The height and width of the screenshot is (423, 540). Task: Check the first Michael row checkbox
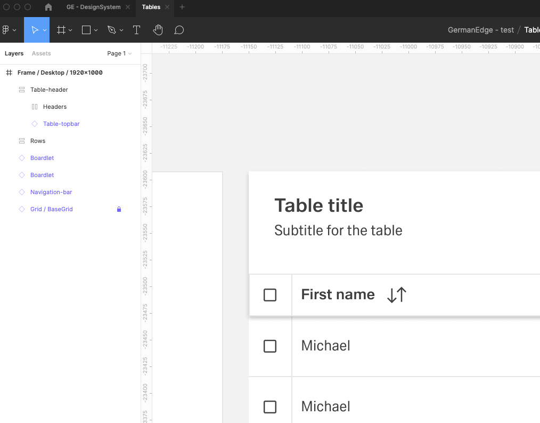(270, 346)
